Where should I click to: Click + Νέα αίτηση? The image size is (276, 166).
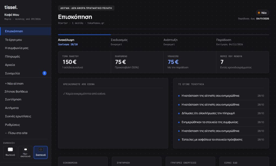[26, 83]
